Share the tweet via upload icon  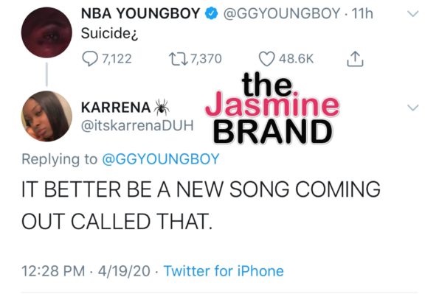point(355,59)
